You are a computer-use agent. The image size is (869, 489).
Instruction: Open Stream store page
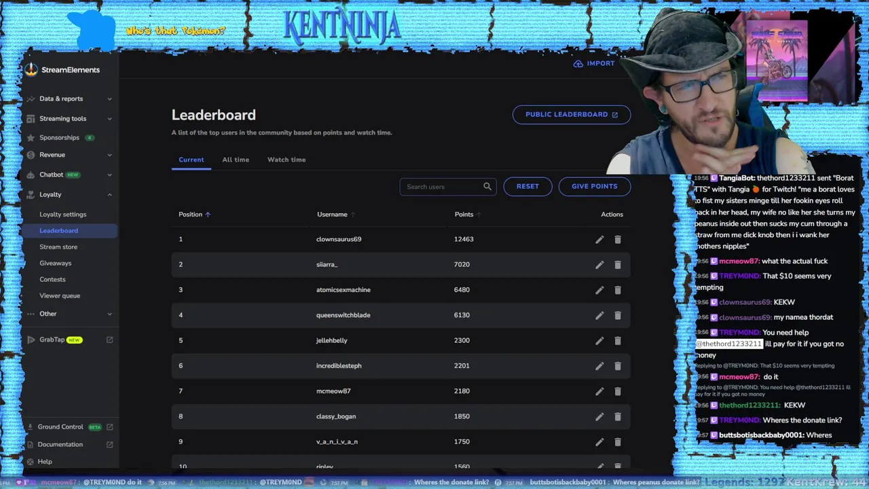pos(58,247)
